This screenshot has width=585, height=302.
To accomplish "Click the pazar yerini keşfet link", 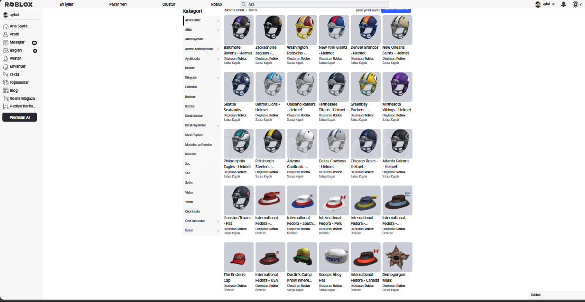I will pos(367,10).
